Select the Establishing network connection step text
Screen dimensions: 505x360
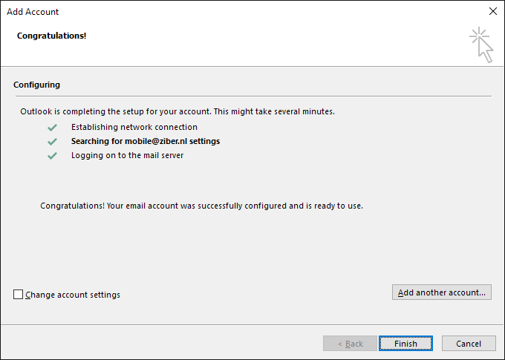pyautogui.click(x=134, y=127)
